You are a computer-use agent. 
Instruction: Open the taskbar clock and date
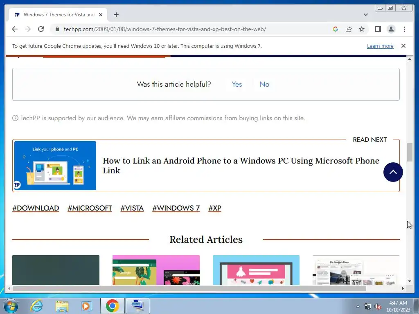(x=398, y=306)
